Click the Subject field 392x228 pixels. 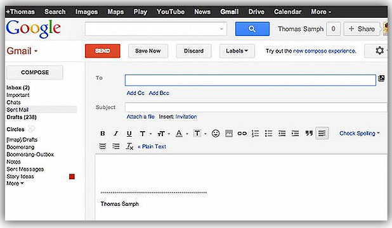(x=256, y=107)
